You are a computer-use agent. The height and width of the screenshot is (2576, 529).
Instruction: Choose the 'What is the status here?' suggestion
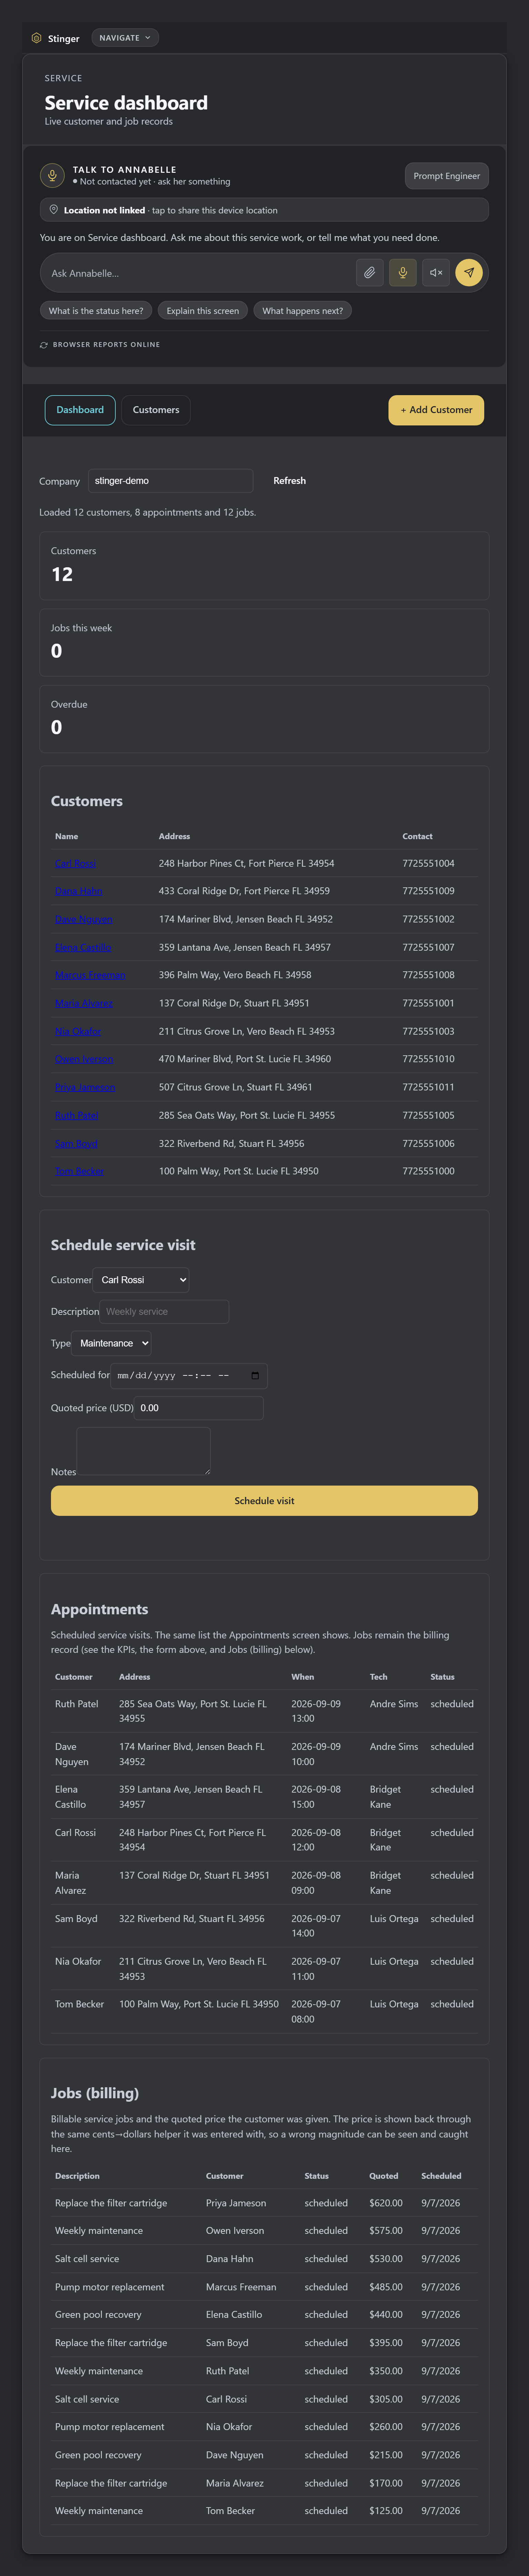(x=96, y=311)
